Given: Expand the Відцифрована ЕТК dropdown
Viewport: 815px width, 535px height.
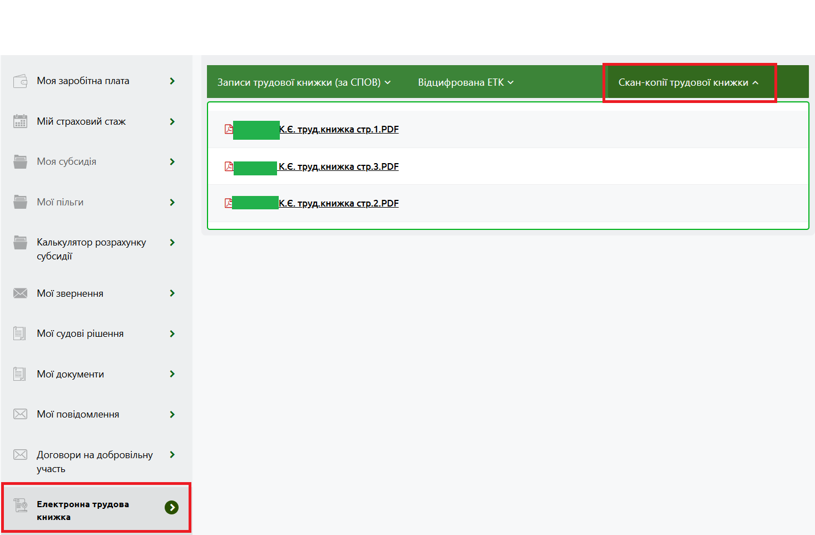Looking at the screenshot, I should (466, 82).
